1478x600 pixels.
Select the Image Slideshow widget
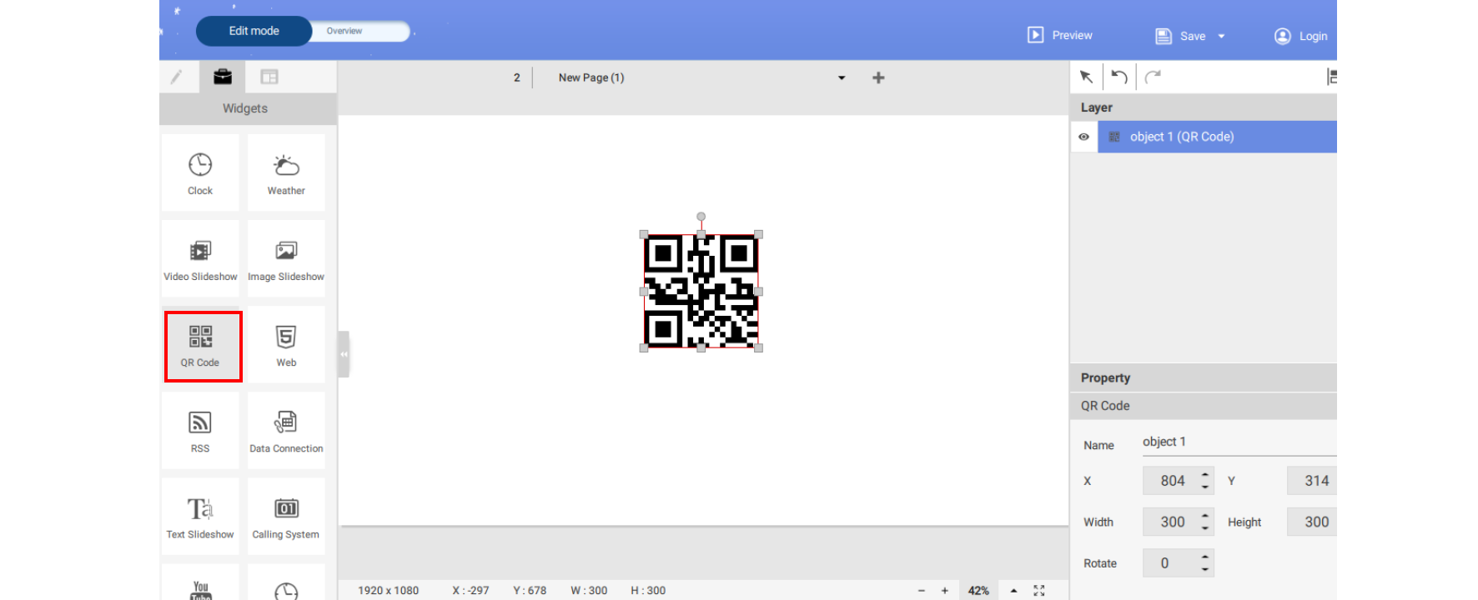tap(286, 259)
